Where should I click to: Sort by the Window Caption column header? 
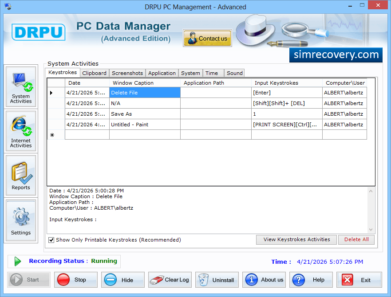tap(145, 83)
